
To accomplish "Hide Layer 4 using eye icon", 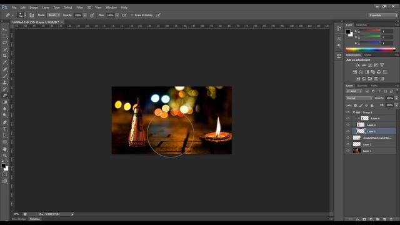I will pyautogui.click(x=348, y=118).
